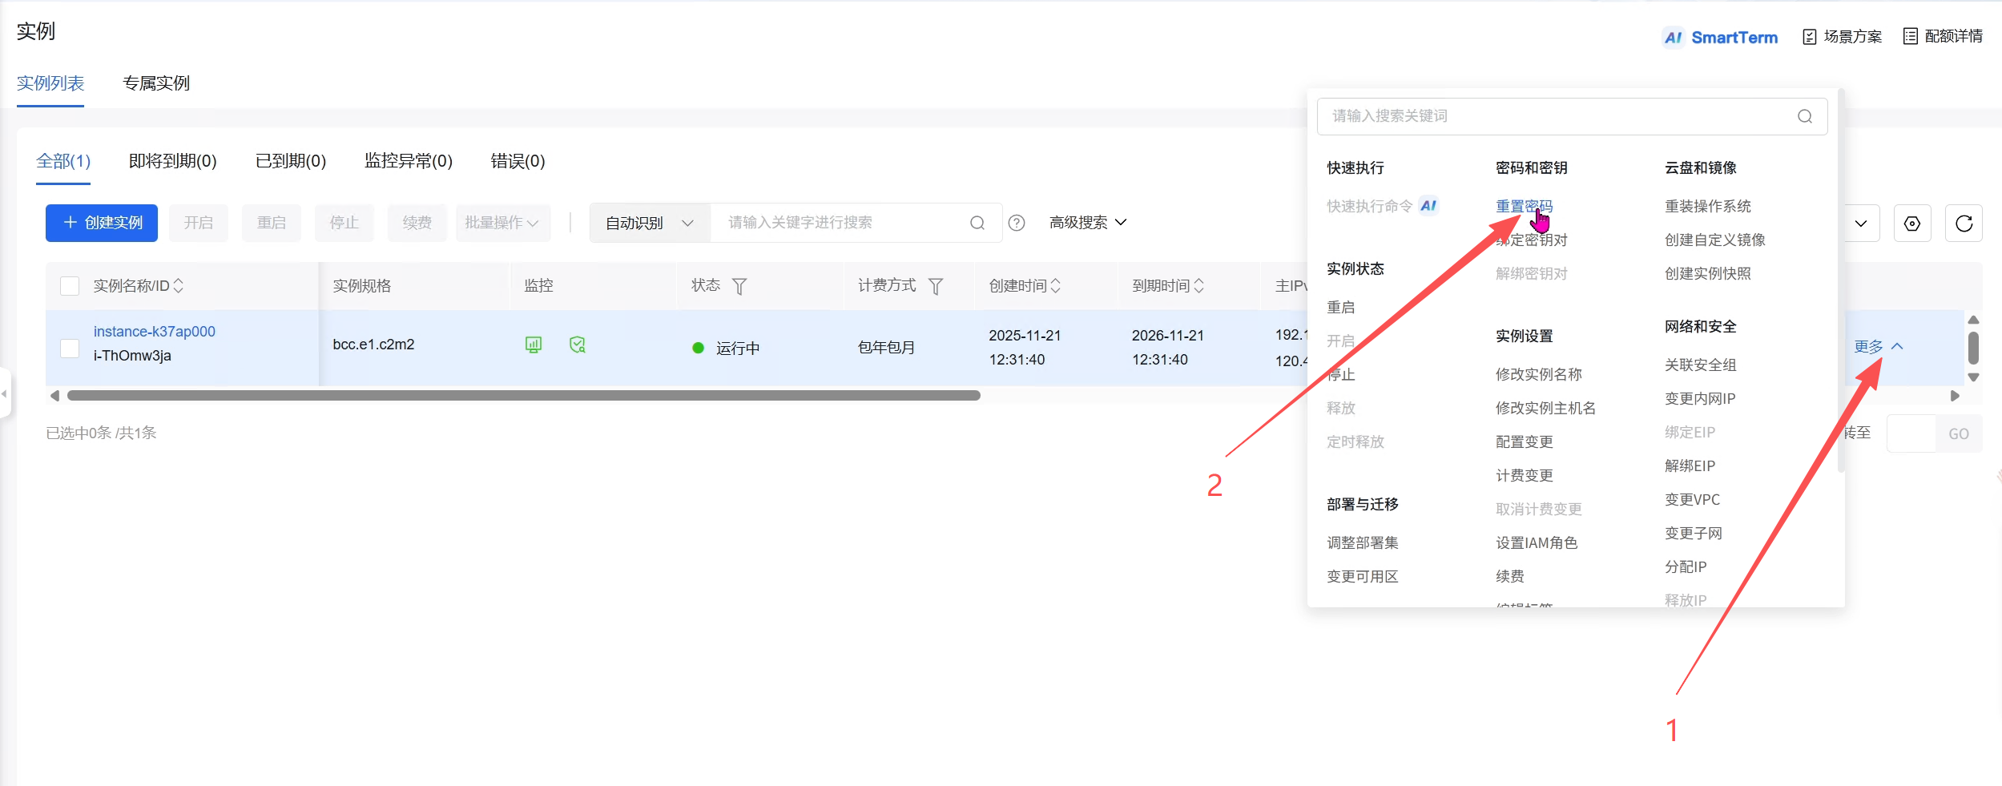Screen dimensions: 2002x786
Task: Open the security check shield icon
Action: (x=578, y=345)
